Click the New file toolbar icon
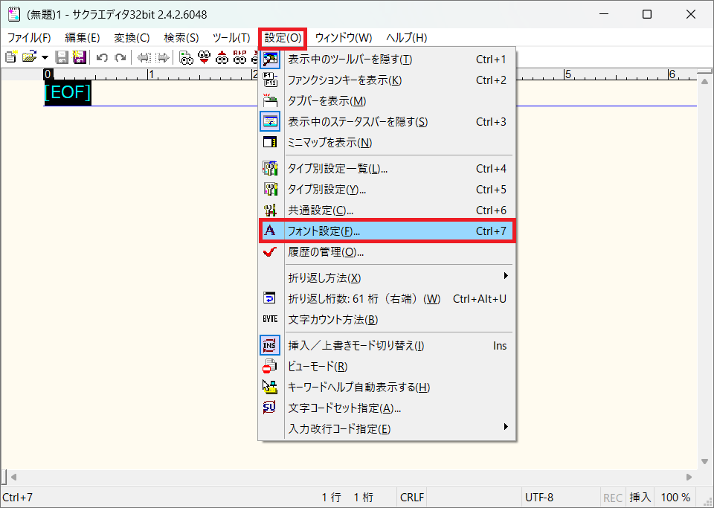Image resolution: width=714 pixels, height=508 pixels. (x=11, y=57)
